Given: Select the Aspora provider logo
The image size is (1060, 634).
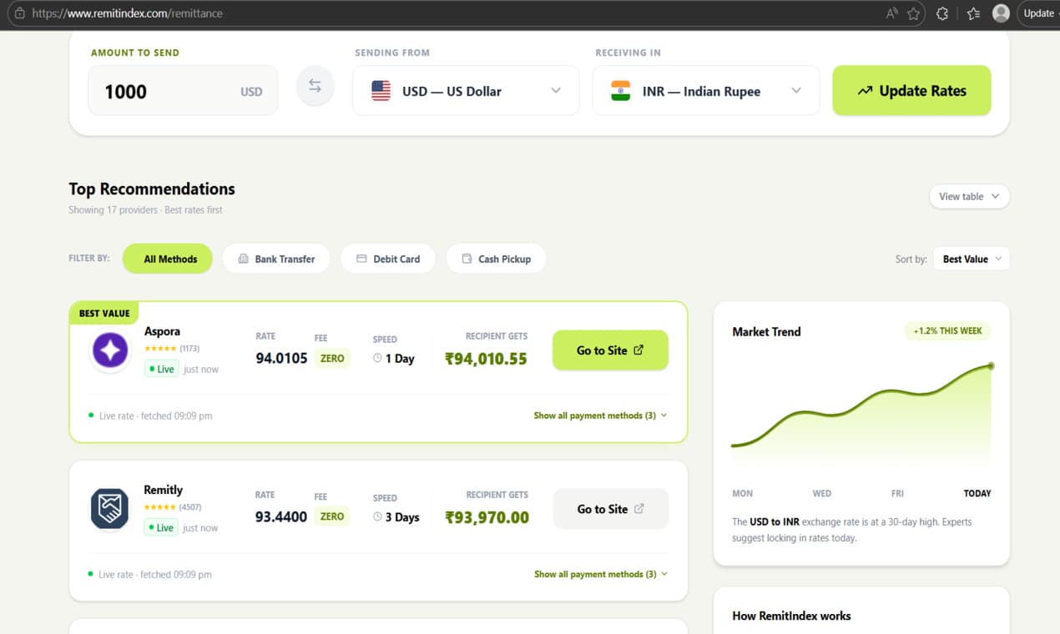Looking at the screenshot, I should click(109, 350).
